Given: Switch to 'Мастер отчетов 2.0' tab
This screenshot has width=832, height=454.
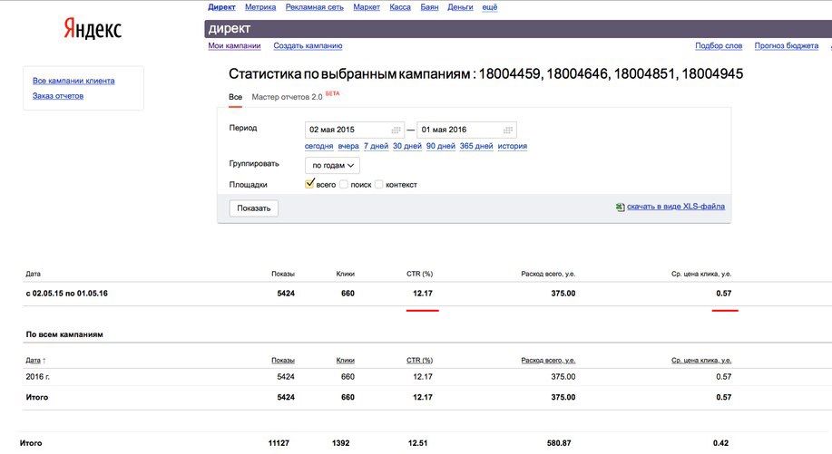Looking at the screenshot, I should tap(287, 97).
